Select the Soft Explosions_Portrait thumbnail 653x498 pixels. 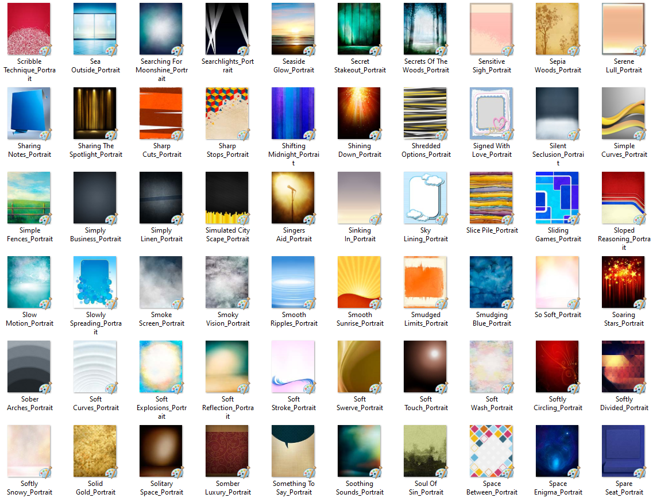click(161, 366)
